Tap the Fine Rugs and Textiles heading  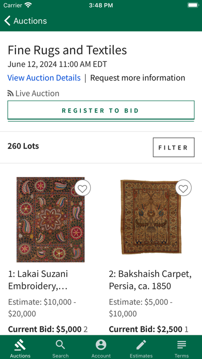68,50
